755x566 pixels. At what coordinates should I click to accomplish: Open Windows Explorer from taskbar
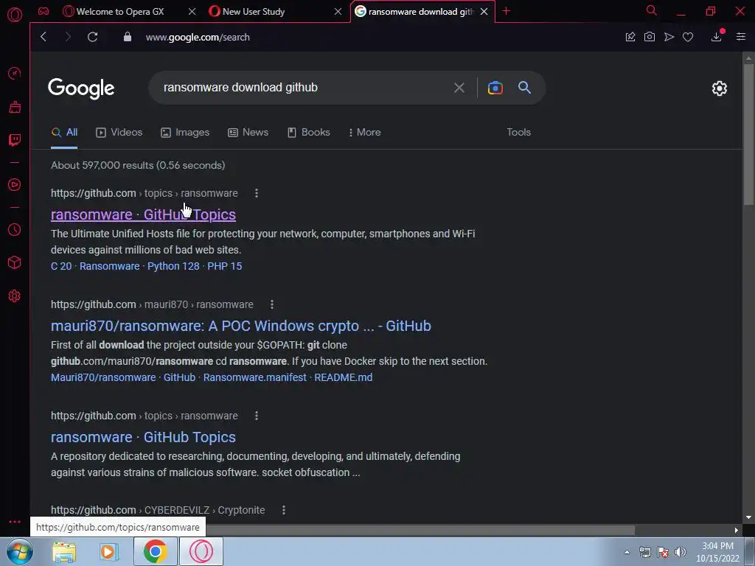(64, 551)
